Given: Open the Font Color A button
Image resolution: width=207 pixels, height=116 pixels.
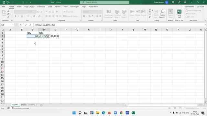Looking at the screenshot, I should (x=39, y=16).
